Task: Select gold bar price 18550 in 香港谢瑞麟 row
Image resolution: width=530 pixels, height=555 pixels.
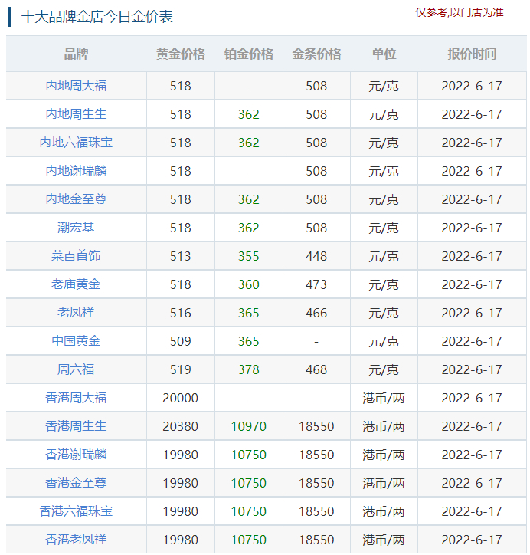Action: click(x=316, y=455)
